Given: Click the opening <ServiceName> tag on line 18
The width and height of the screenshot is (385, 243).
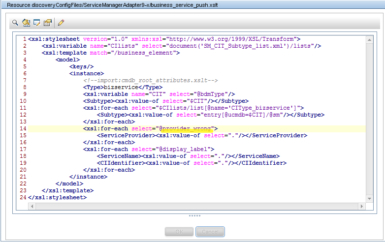Looking at the screenshot, I should (x=120, y=156).
